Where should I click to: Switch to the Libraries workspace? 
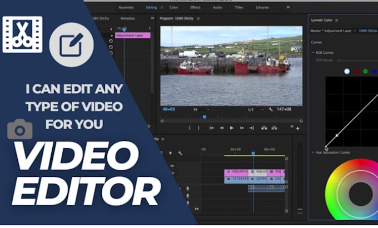[x=262, y=7]
